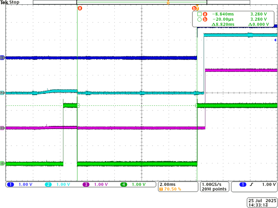Viewport: 278px width, 208px height.
Task: Click the delta voltage readout 0.000 V
Action: click(259, 24)
